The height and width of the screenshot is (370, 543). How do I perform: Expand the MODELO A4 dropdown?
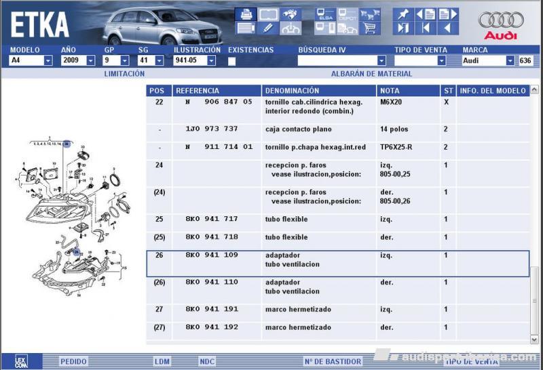48,60
